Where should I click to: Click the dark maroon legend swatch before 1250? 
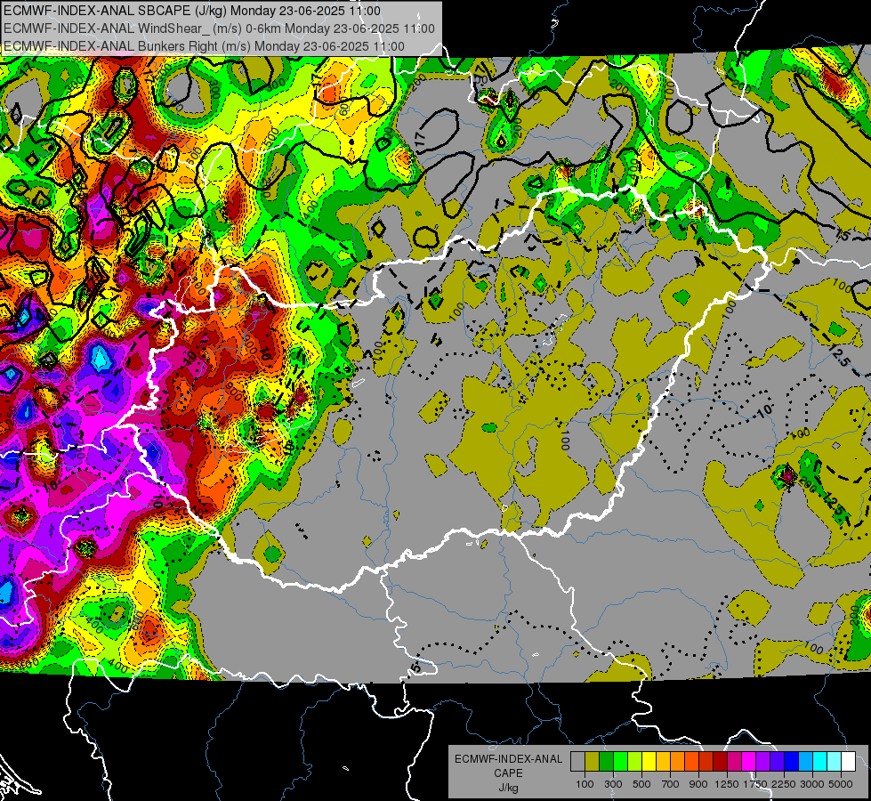pos(720,761)
